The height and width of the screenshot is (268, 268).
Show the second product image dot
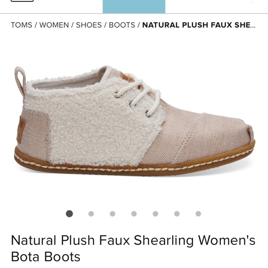click(91, 213)
